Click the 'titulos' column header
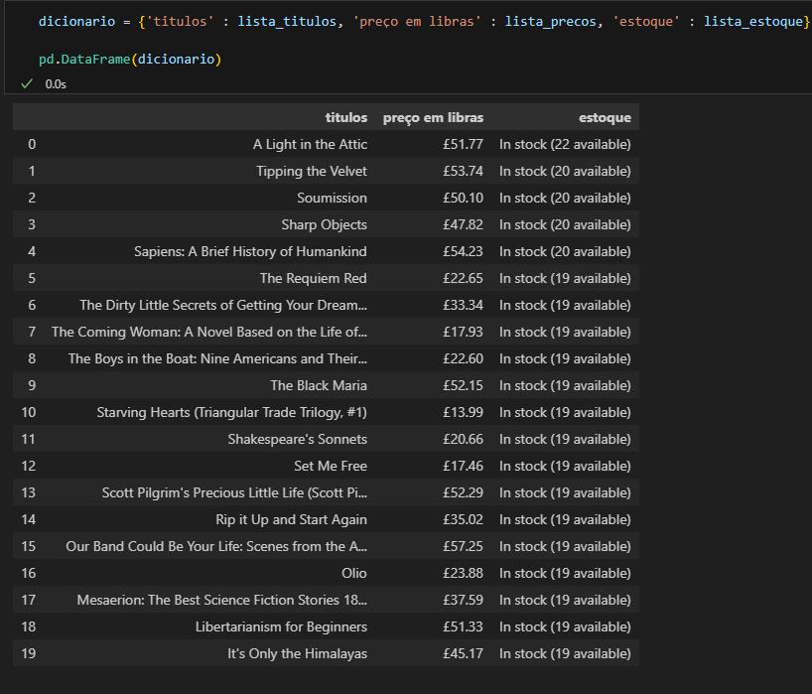 pyautogui.click(x=345, y=117)
